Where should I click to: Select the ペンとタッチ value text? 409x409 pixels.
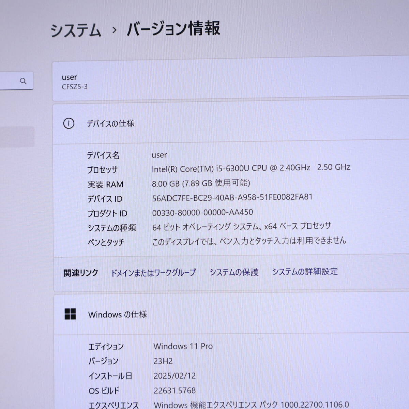coord(249,241)
